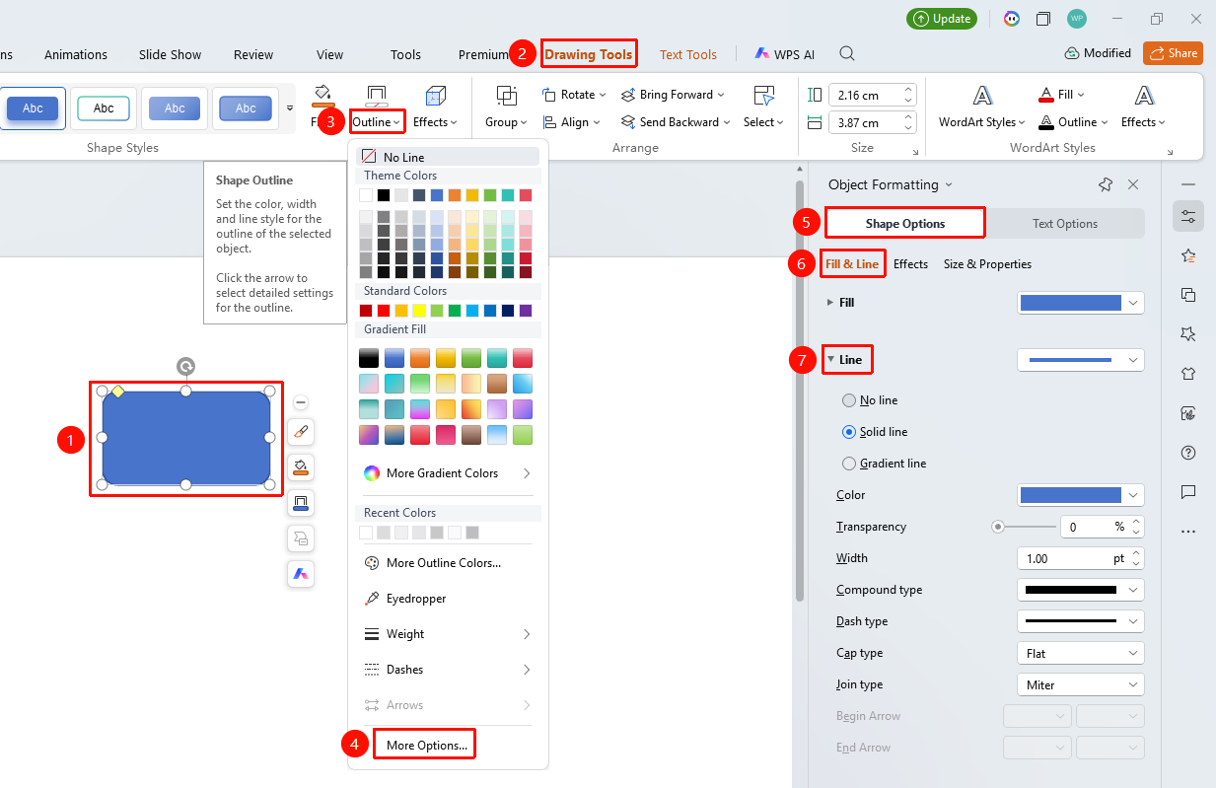The width and height of the screenshot is (1216, 788).
Task: Expand the Weight submenu
Action: [x=448, y=634]
